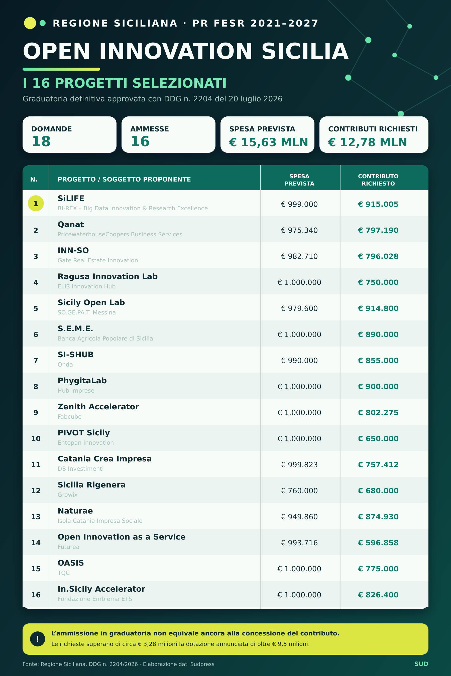Click BI-REX – Big Data Innovation proponent text

[133, 208]
